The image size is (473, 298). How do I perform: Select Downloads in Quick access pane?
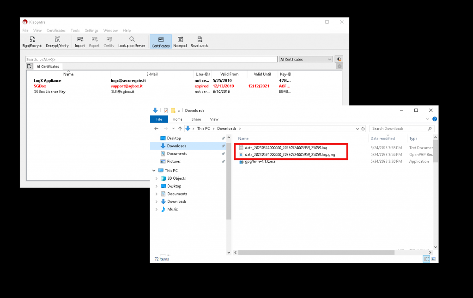[x=188, y=146]
